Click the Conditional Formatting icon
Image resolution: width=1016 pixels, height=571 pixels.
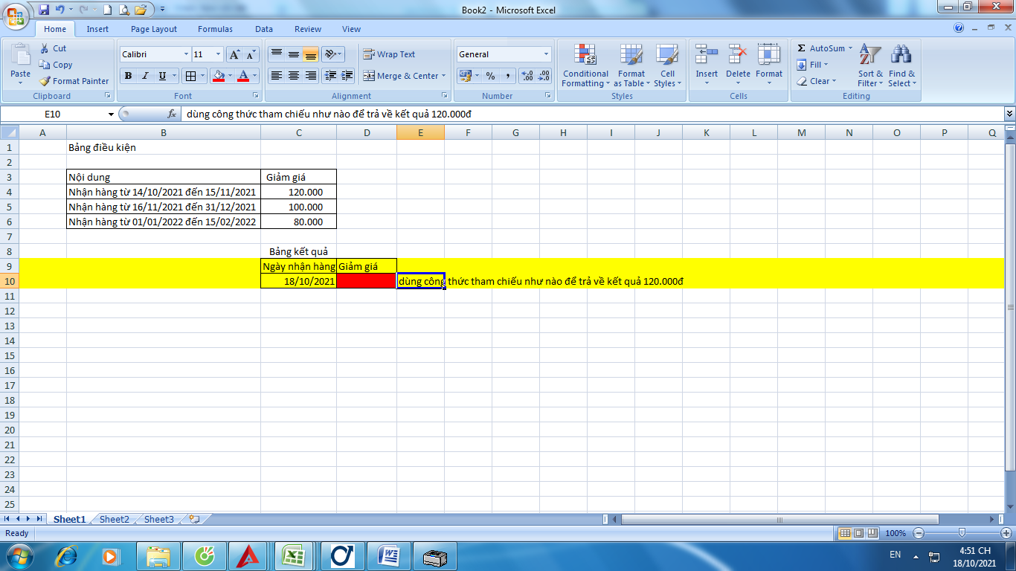click(585, 56)
